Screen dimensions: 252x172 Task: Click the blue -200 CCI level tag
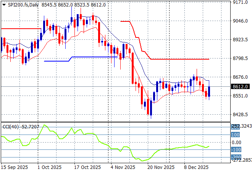[x=235, y=157]
